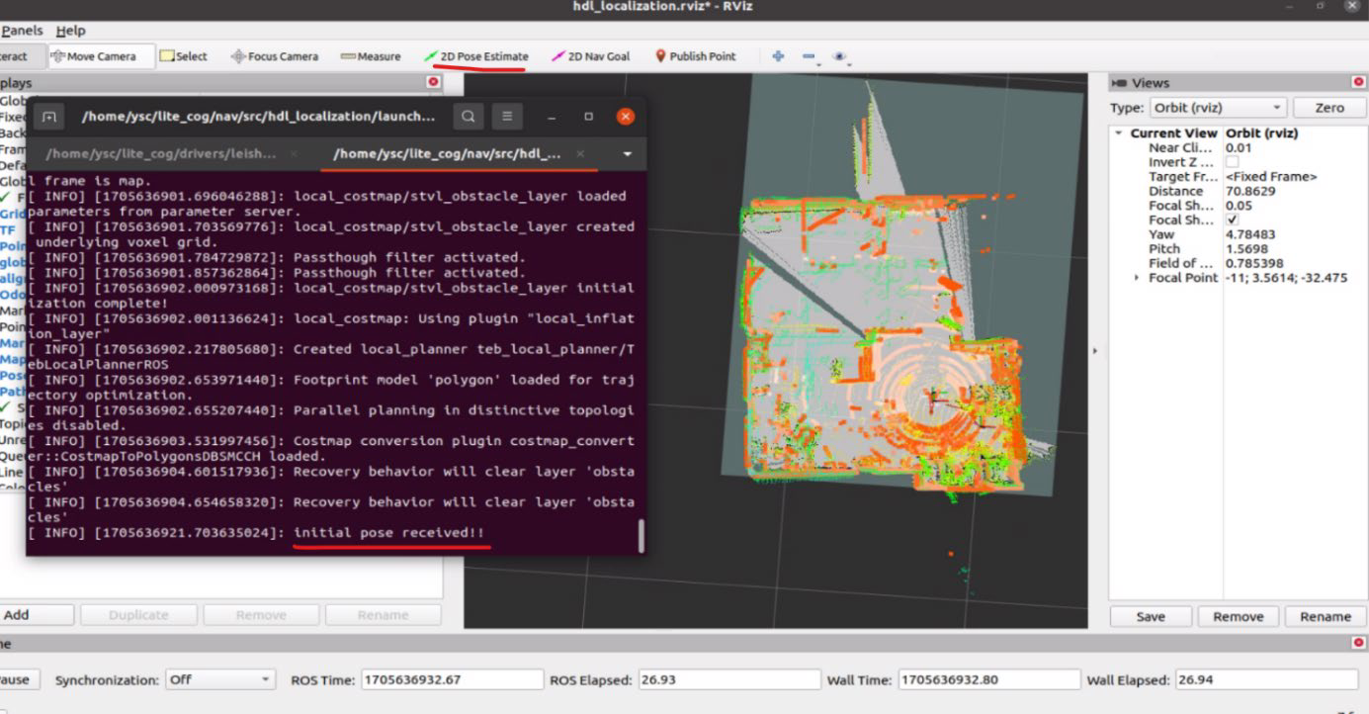1369x714 pixels.
Task: Select the Yaw value 4.78483
Action: tap(1248, 234)
